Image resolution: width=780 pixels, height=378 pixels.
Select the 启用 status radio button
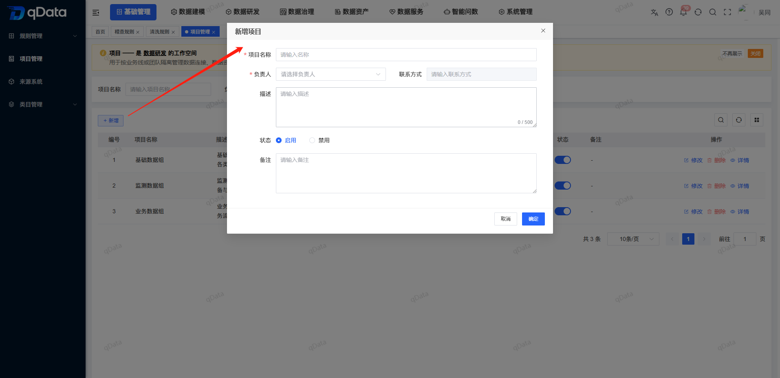tap(279, 140)
